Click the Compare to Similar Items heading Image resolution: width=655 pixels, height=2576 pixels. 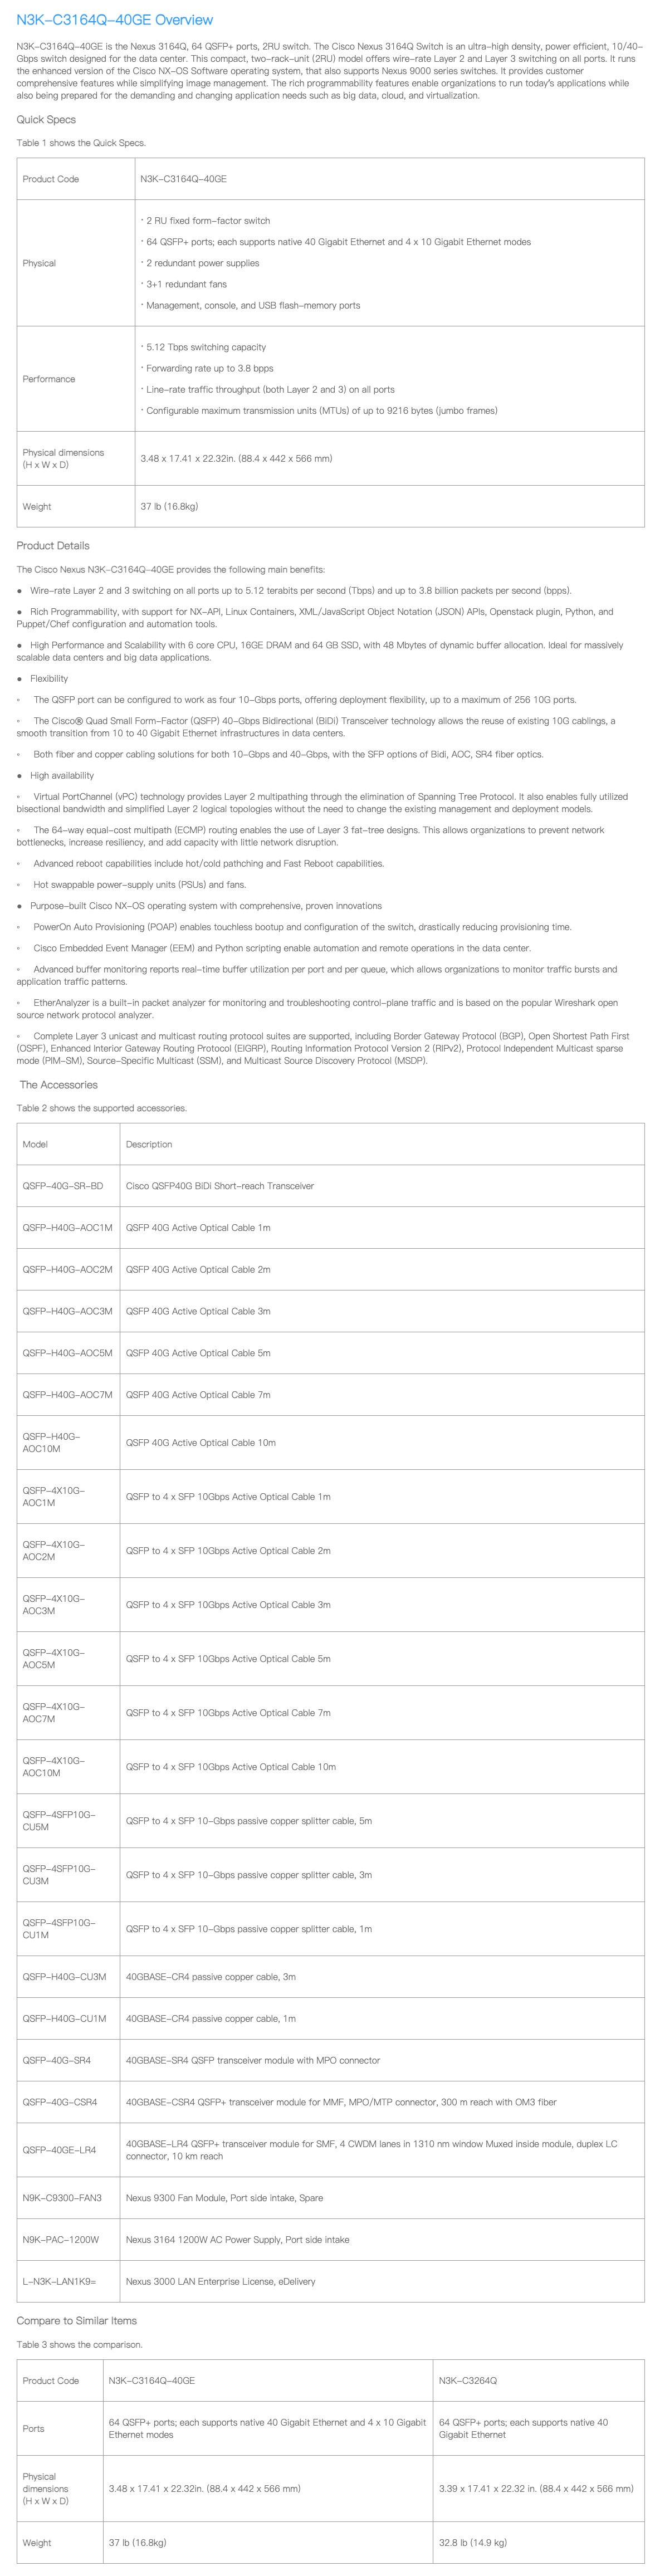[77, 2321]
